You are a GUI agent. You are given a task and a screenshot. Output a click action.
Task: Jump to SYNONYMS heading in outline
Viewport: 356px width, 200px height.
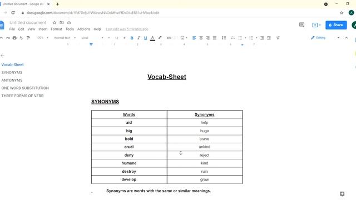(x=12, y=73)
